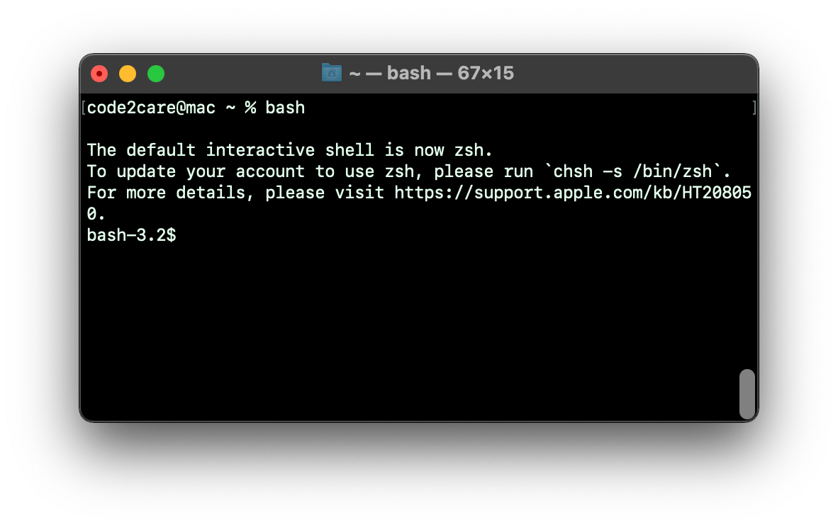Click the word zsh in the update instructions
Image resolution: width=838 pixels, height=527 pixels.
point(401,171)
